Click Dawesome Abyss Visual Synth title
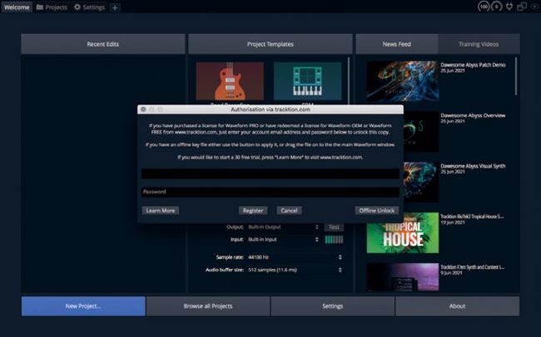The height and width of the screenshot is (337, 541). pyautogui.click(x=473, y=166)
